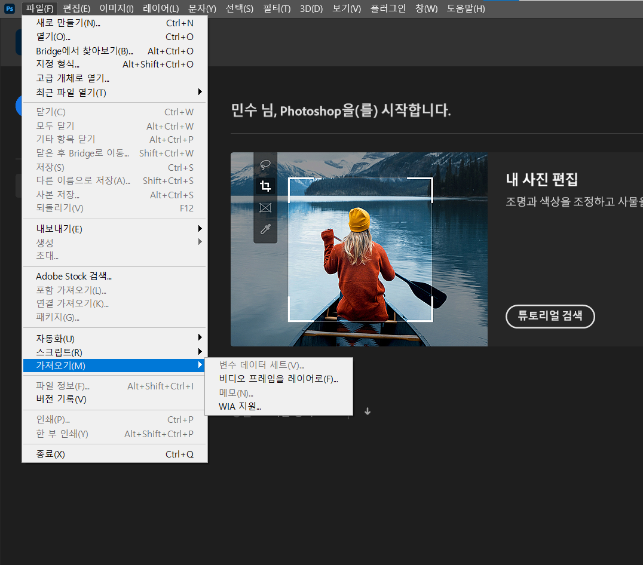Screen dimensions: 643x565
Task: Click the down arrow below the tutorial card
Action: pyautogui.click(x=368, y=411)
